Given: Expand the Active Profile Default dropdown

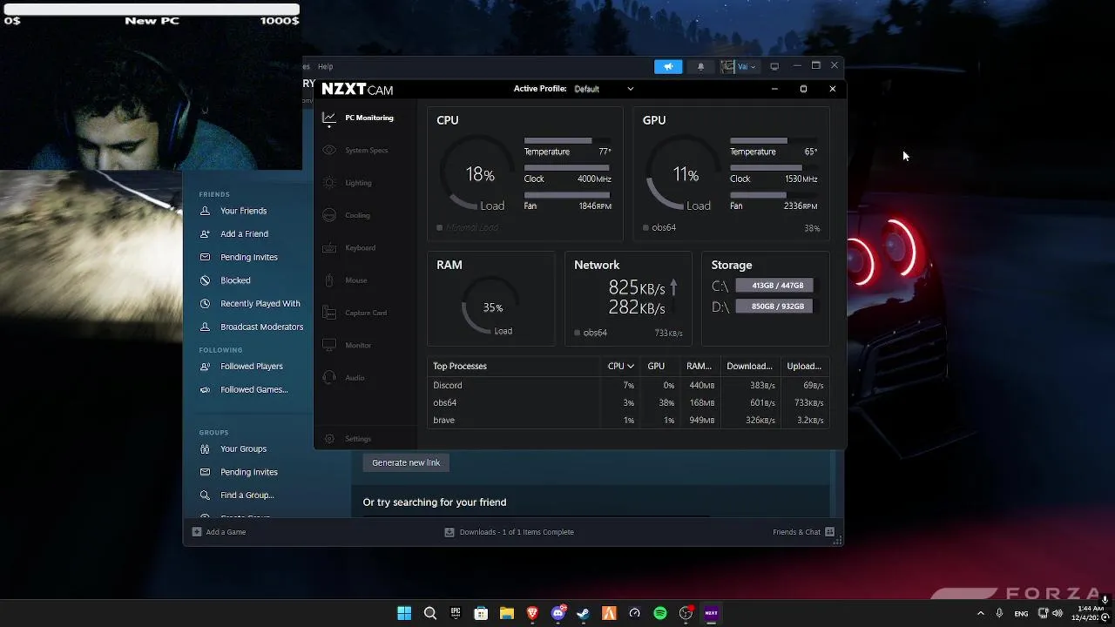Looking at the screenshot, I should (x=604, y=89).
